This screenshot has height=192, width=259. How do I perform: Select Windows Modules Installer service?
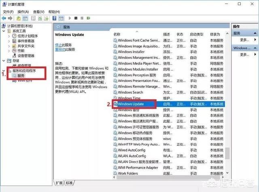168,69
